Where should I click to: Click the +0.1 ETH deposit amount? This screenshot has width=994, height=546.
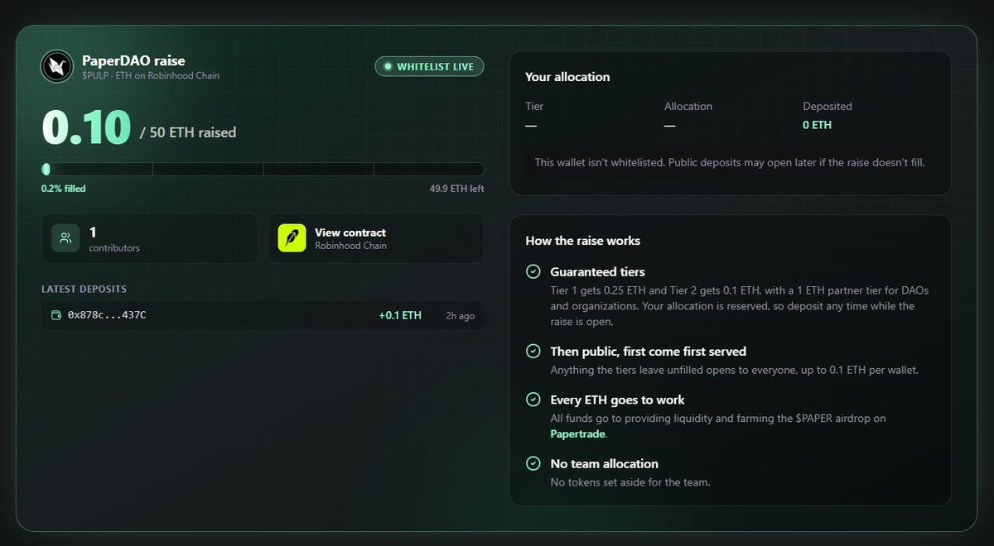(400, 315)
